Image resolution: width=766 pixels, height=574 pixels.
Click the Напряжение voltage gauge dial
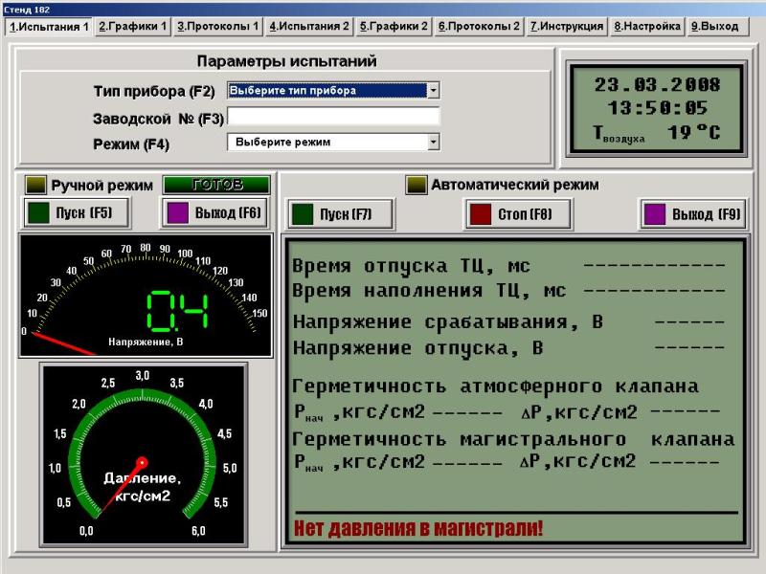coord(146,295)
